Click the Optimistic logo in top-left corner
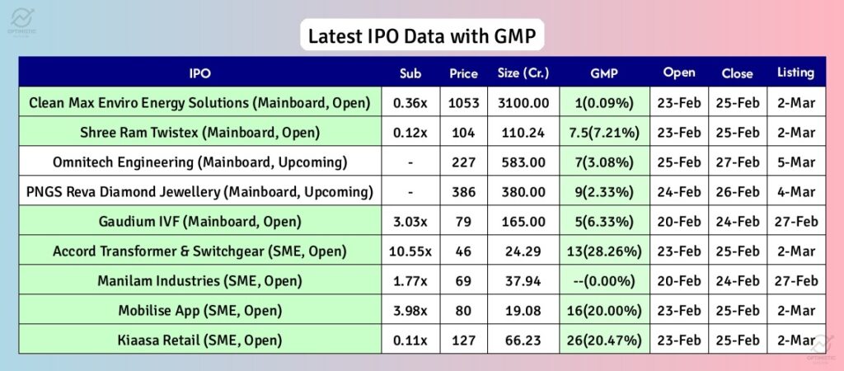Viewport: 844px width, 371px height. (23, 17)
